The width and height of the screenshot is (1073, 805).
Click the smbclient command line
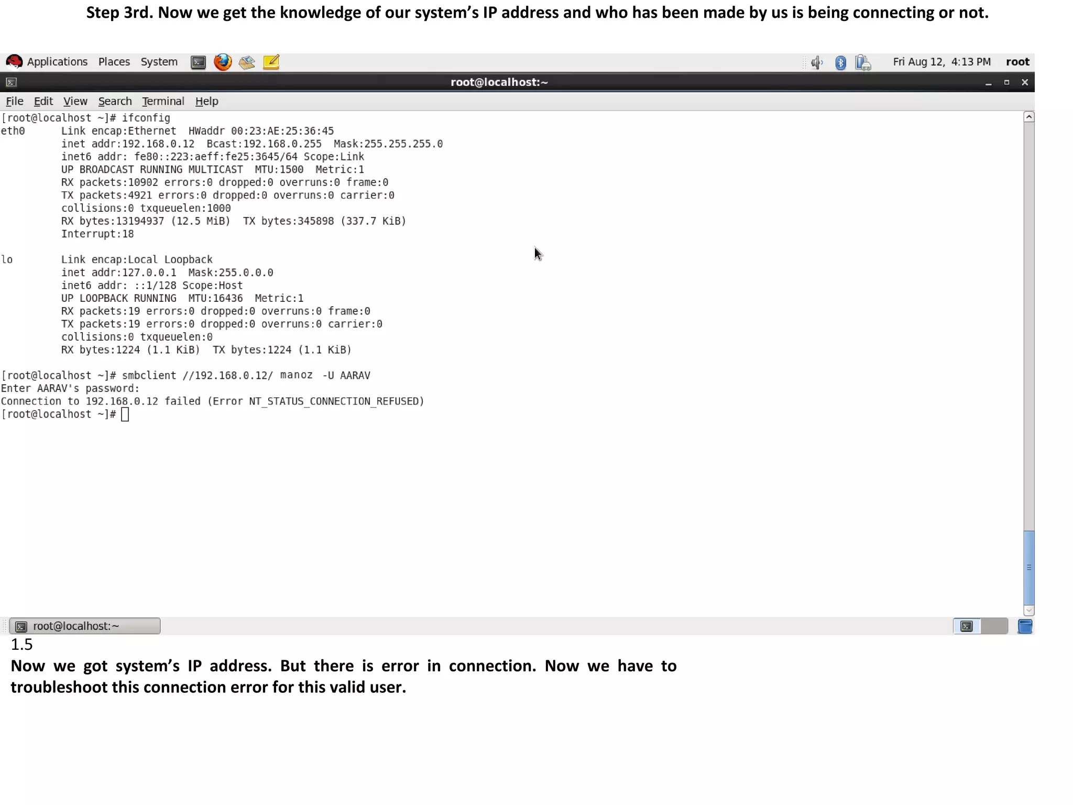[x=246, y=375]
